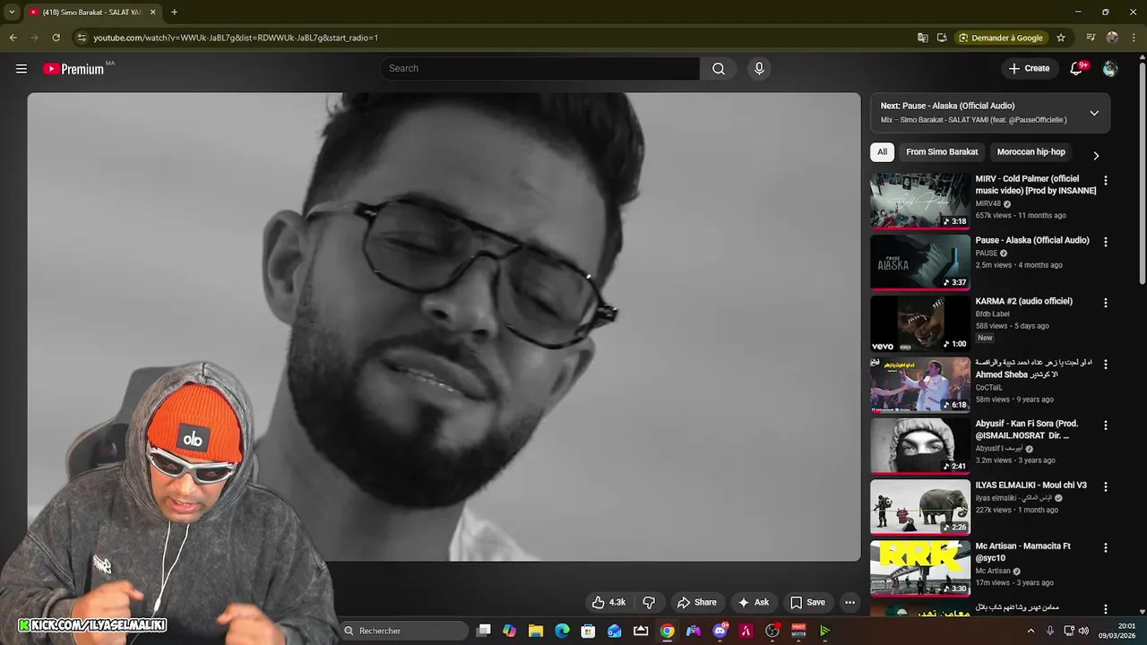1147x645 pixels.
Task: Open Discord from the taskbar
Action: (x=720, y=631)
